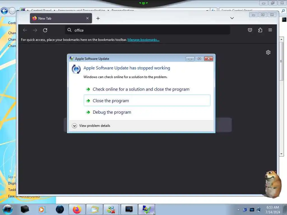This screenshot has width=287, height=215.
Task: Open the Save to Pocket icon
Action: pyautogui.click(x=250, y=30)
